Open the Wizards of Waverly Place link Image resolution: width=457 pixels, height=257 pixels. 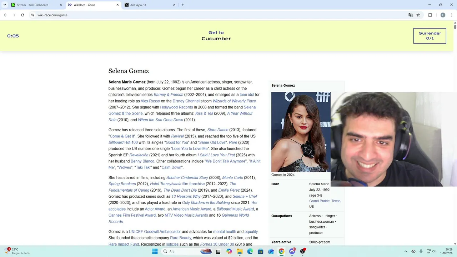pos(234,101)
